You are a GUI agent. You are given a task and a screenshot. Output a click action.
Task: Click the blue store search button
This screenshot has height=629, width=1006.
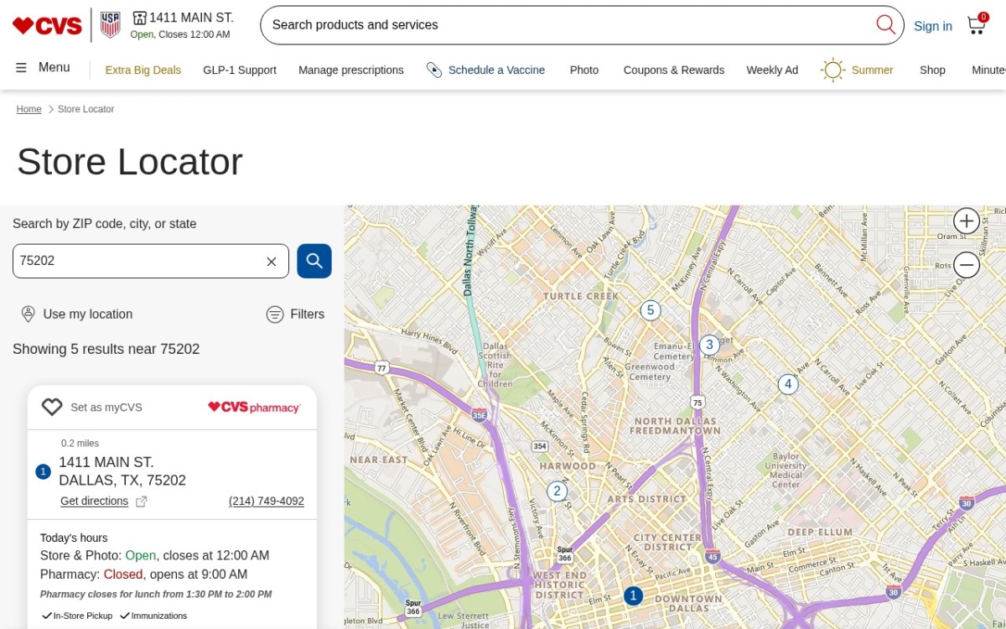click(314, 261)
